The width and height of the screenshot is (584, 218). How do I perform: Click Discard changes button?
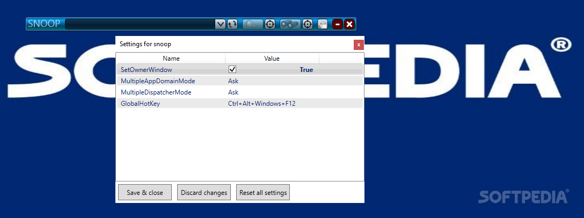204,192
